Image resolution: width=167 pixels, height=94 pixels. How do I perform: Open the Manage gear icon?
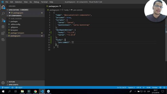click(x=3, y=83)
